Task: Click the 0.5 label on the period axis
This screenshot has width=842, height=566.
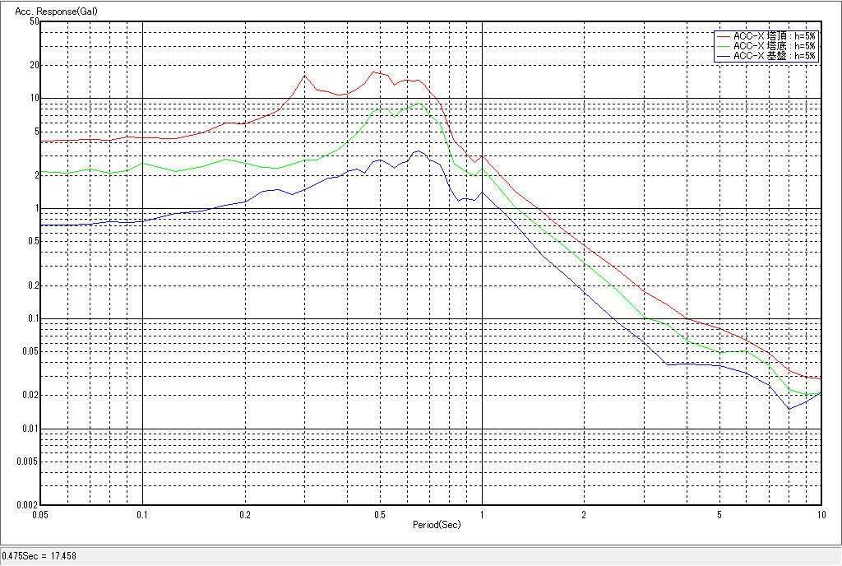Action: click(380, 514)
